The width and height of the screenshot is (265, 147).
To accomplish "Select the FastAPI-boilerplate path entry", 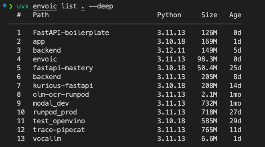I will 71,33.
